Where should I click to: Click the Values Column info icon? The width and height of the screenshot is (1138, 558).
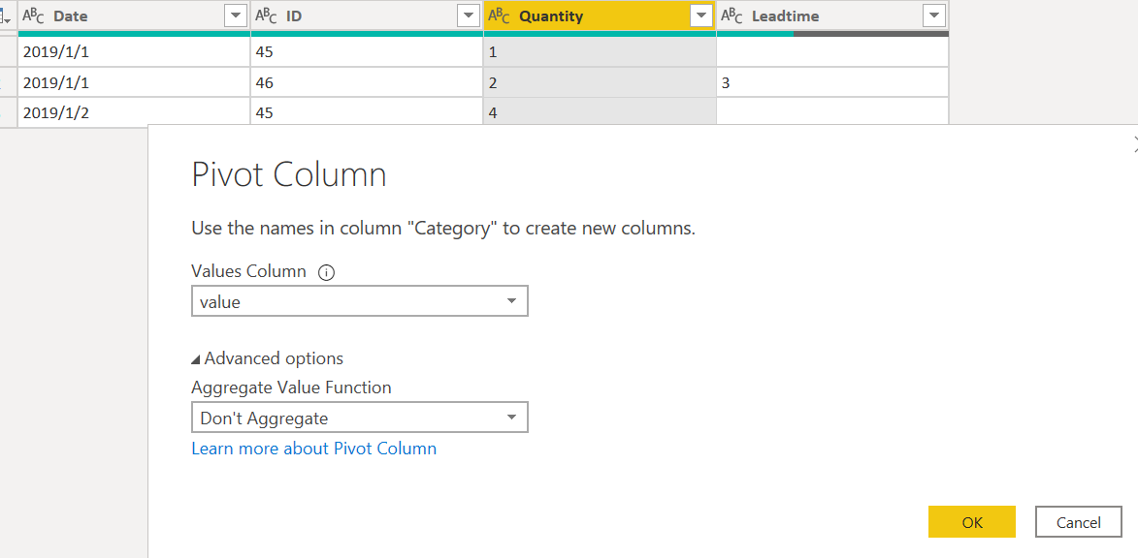click(327, 272)
